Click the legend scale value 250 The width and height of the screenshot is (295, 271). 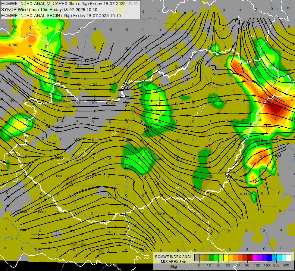click(x=276, y=265)
